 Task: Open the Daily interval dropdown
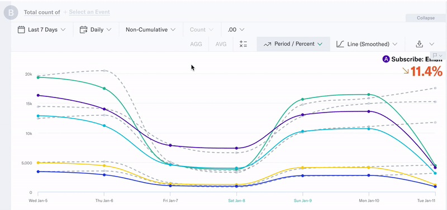click(x=96, y=30)
